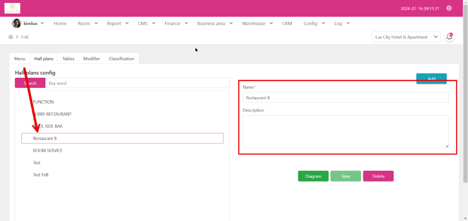Viewport: 468px width, 221px height.
Task: Expand the Report menu dropdown
Action: coord(117,23)
